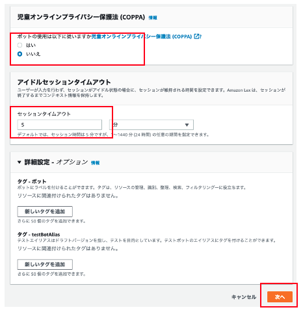Viewport: 303px width, 314px height.
Task: Open the 分 time unit dropdown
Action: (151, 125)
